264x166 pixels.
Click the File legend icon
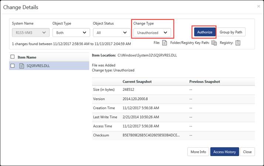click(164, 43)
